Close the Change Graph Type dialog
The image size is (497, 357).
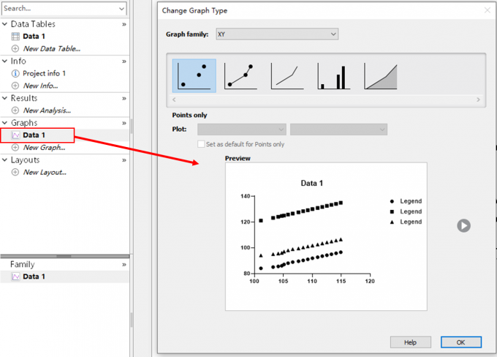click(487, 10)
